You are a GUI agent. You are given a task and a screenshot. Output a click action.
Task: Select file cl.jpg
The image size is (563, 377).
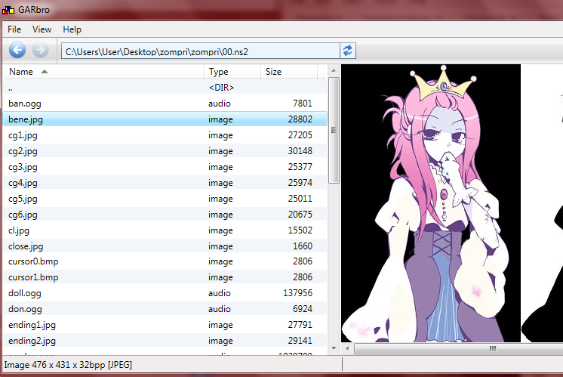[x=165, y=230]
